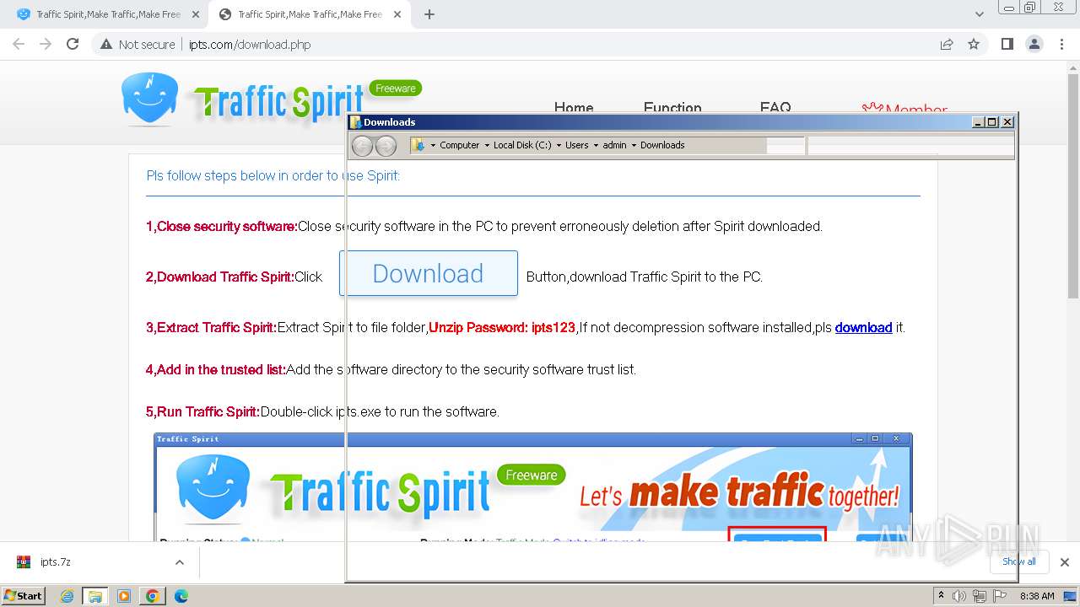
Task: Click the green Freeware badge in header
Action: tap(395, 88)
